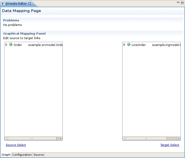Screen dimensions: 185x158
Task: Switch to the Source tab
Action: [x=38, y=155]
